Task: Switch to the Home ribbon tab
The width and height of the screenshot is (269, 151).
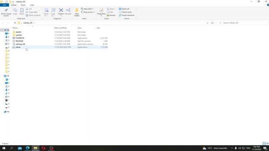Action: 13,5
